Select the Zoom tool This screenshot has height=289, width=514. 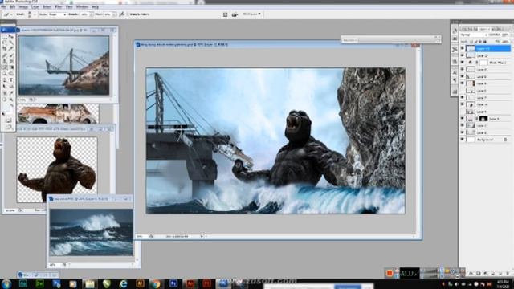(x=11, y=100)
